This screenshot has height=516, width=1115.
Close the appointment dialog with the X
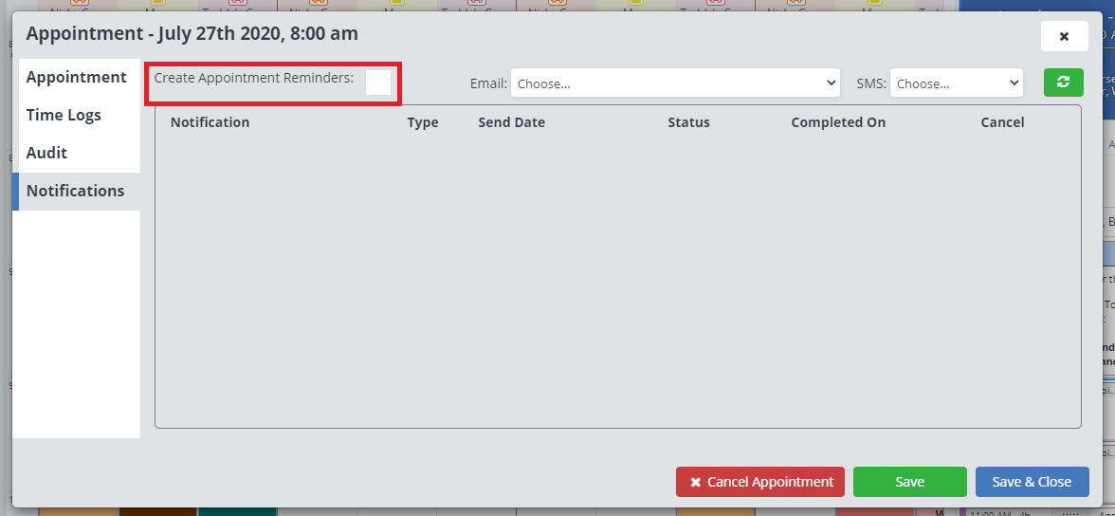tap(1064, 36)
